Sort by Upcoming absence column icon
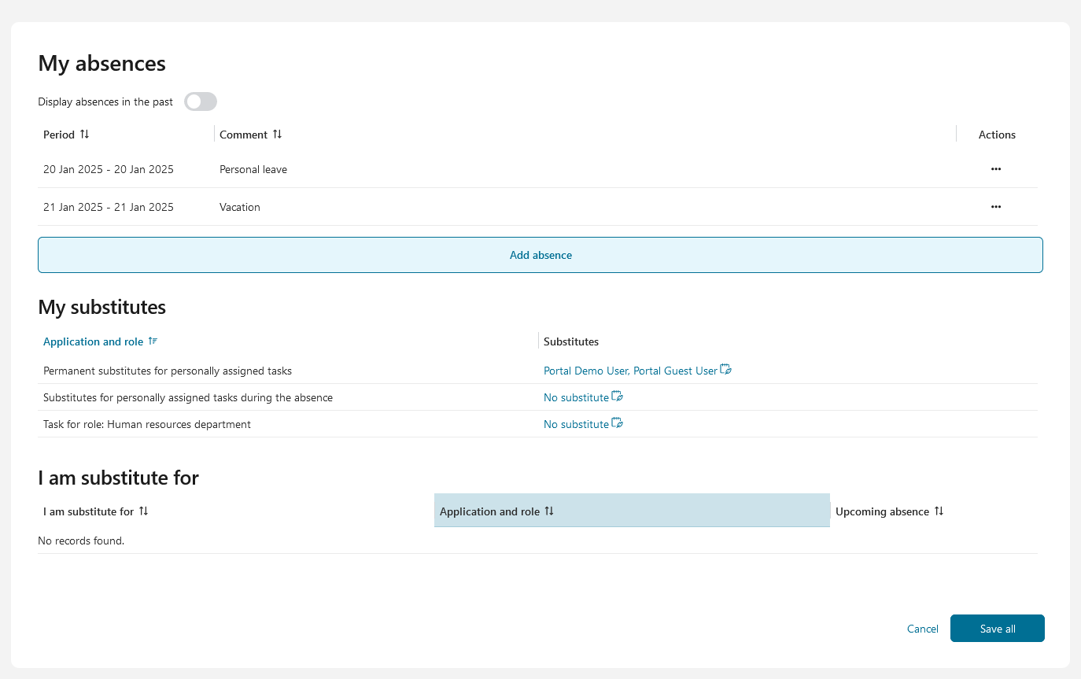The width and height of the screenshot is (1081, 679). tap(939, 511)
